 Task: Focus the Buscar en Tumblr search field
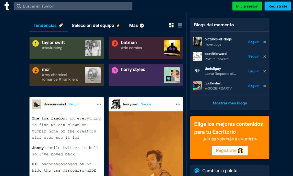coord(73,6)
